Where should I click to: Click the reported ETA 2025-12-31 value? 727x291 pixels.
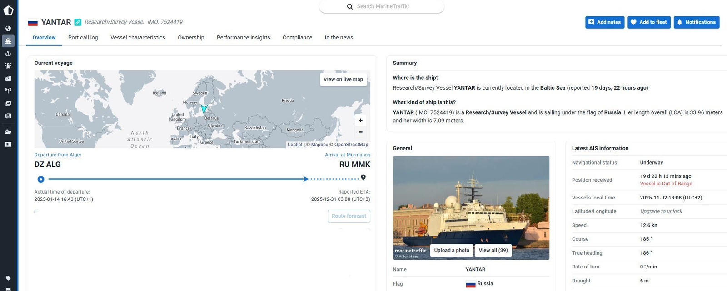pos(341,199)
